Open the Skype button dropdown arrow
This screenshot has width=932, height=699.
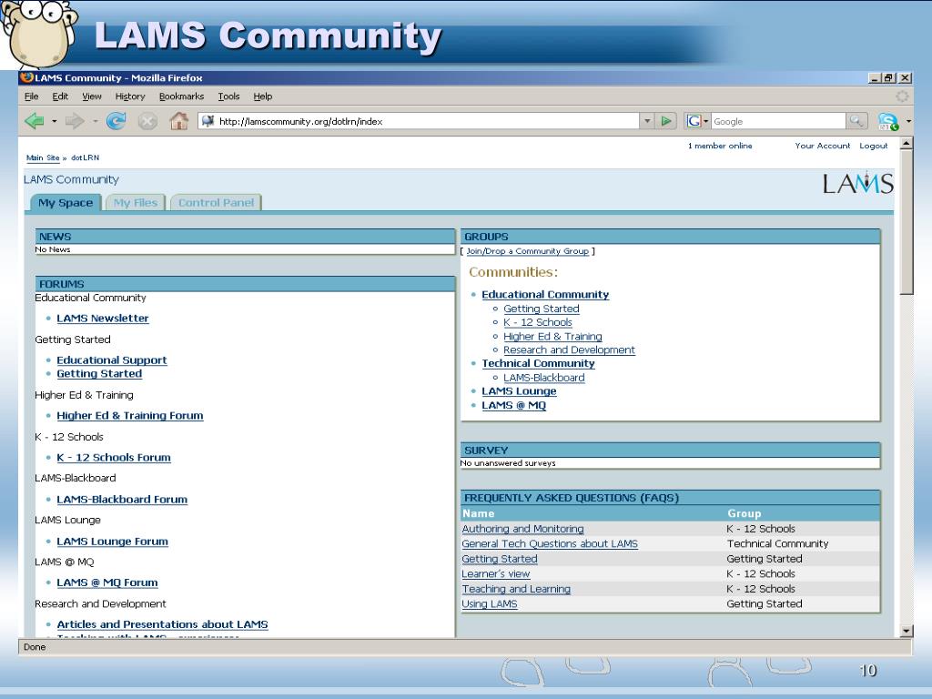(x=907, y=121)
